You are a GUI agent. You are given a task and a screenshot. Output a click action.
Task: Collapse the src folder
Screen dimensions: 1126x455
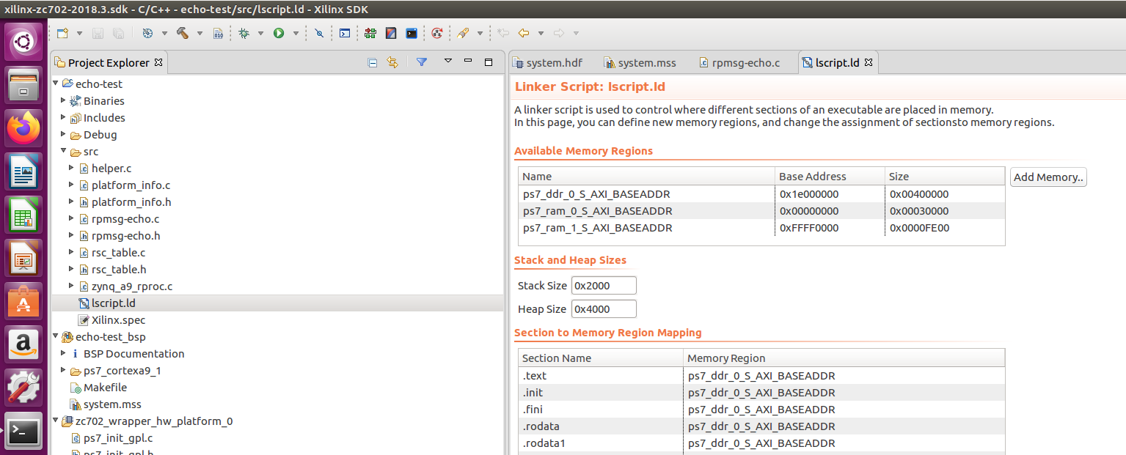click(64, 151)
